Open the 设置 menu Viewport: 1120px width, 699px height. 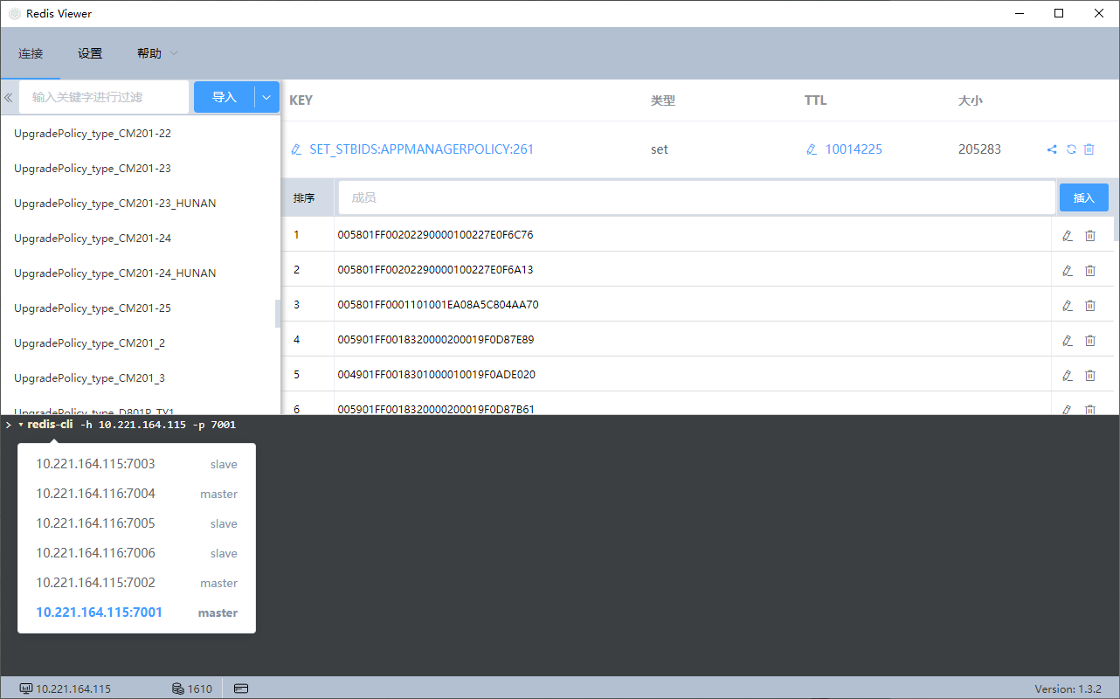click(x=90, y=53)
